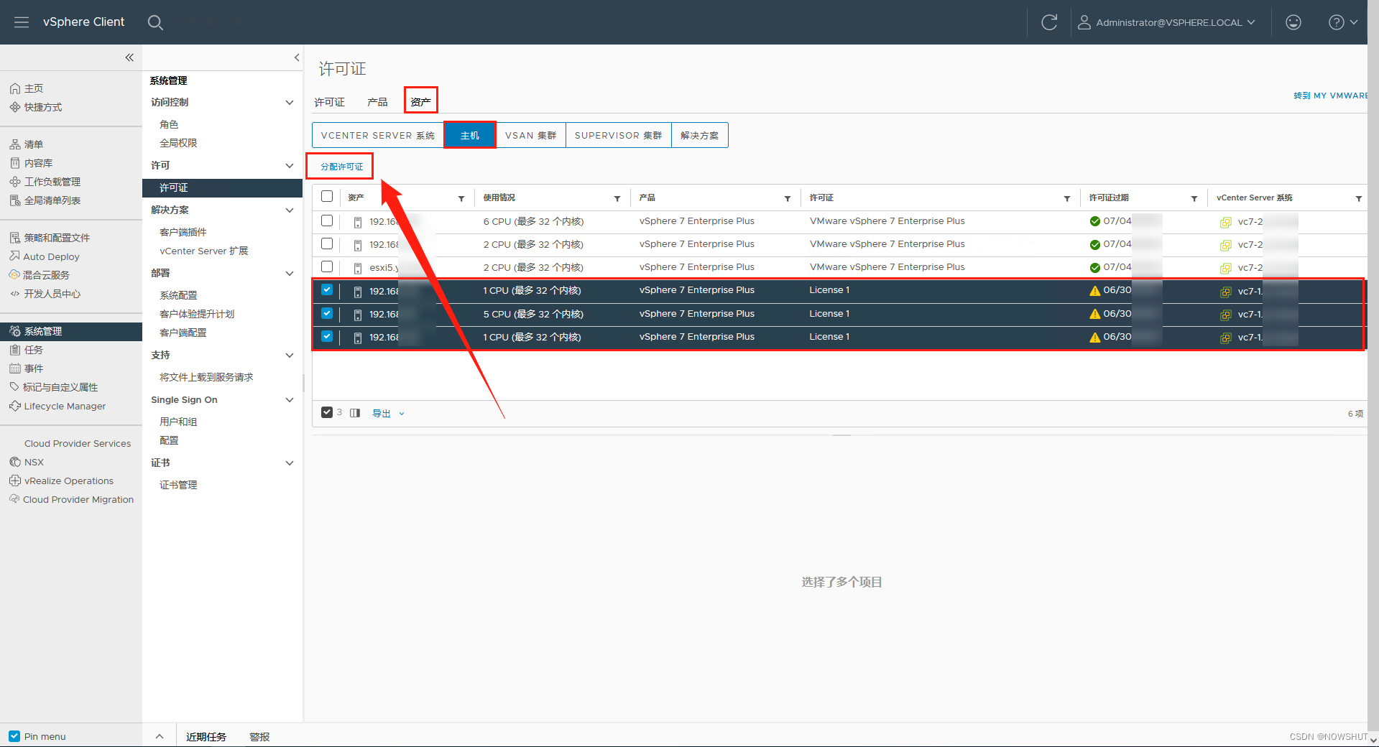Click the search magnifier icon
Viewport: 1379px width, 747px height.
tap(155, 22)
